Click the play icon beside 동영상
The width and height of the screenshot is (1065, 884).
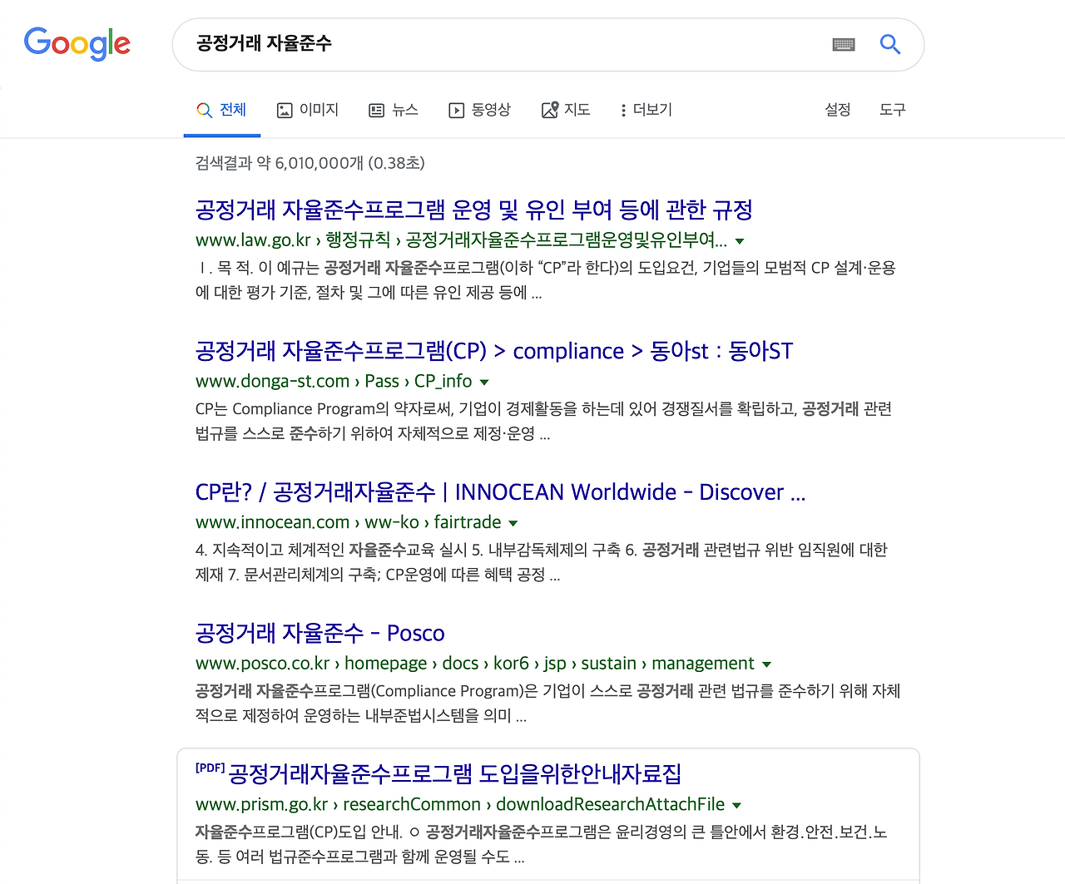457,109
